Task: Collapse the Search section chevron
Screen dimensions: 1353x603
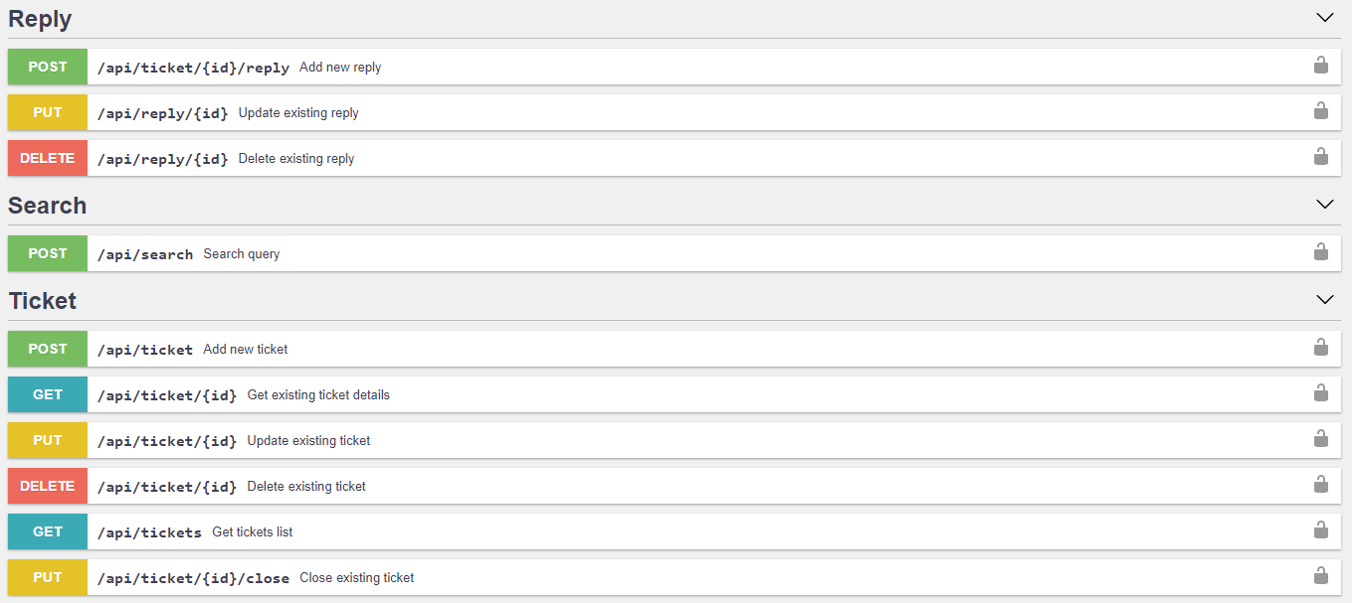Action: pyautogui.click(x=1324, y=205)
